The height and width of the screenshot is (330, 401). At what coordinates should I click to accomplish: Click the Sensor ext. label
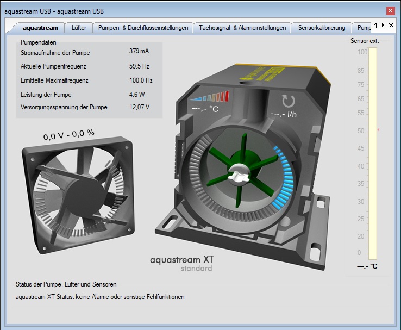[x=365, y=41]
